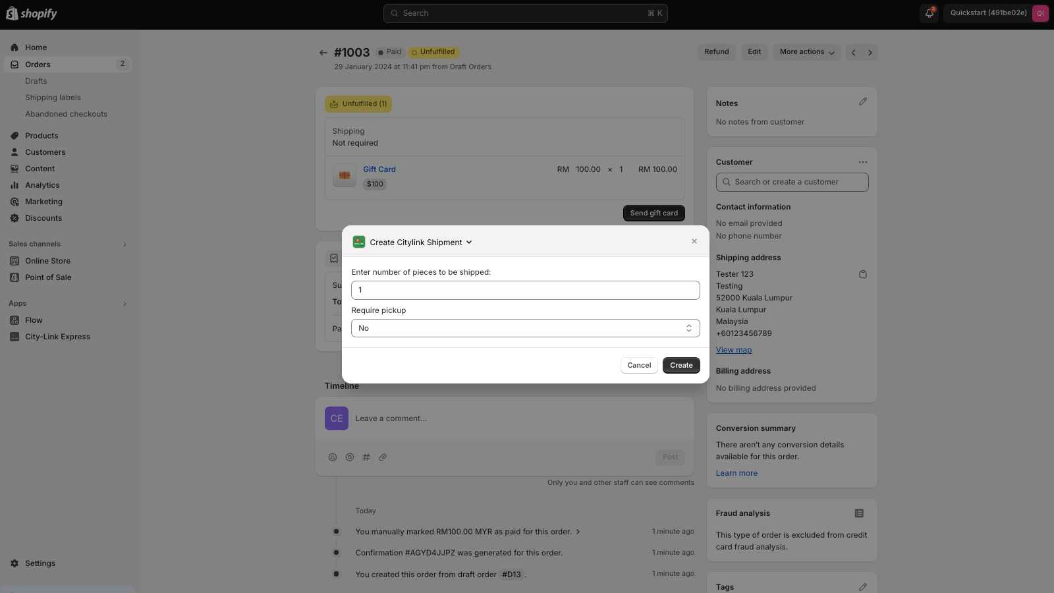This screenshot has height=593, width=1054.
Task: Open the Gift Card product link
Action: [x=379, y=169]
